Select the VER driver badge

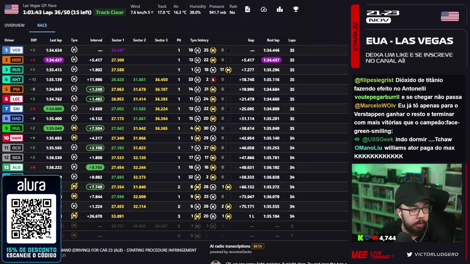[12, 50]
